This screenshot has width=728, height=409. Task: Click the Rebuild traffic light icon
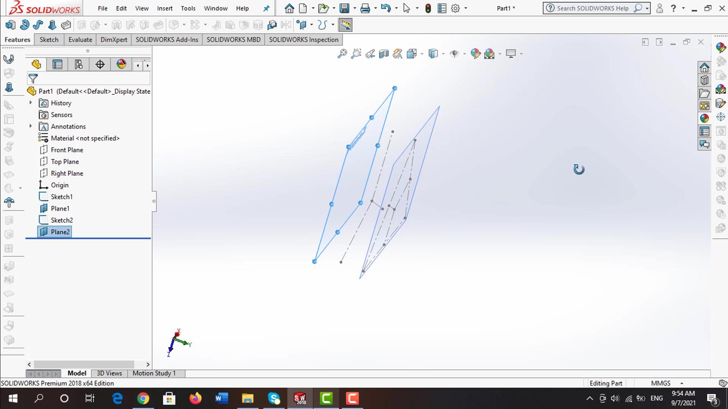coord(428,8)
